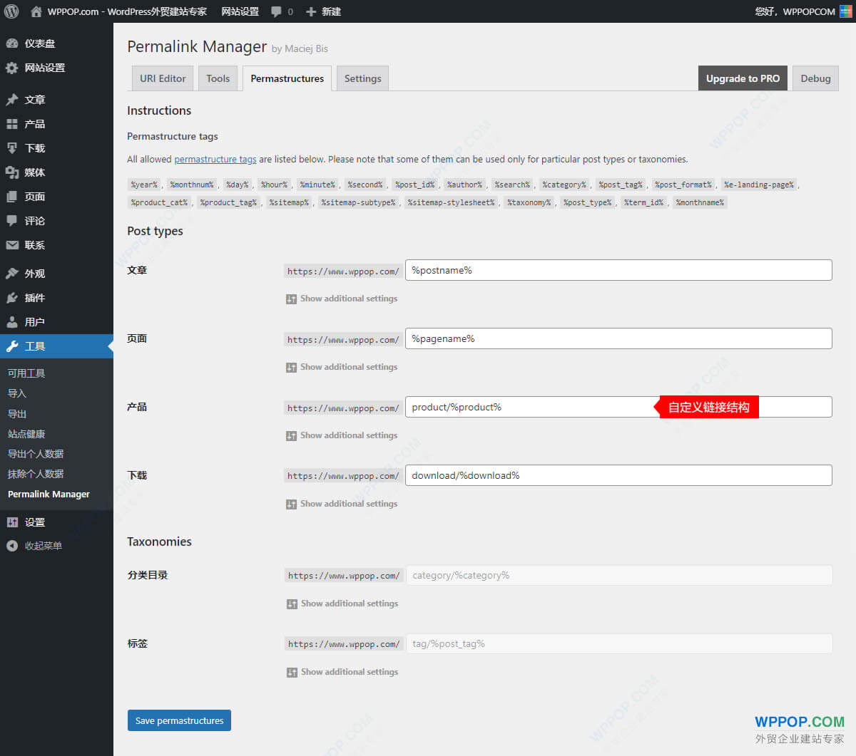Image resolution: width=856 pixels, height=756 pixels.
Task: Open the permastructure tags link
Action: pyautogui.click(x=215, y=159)
